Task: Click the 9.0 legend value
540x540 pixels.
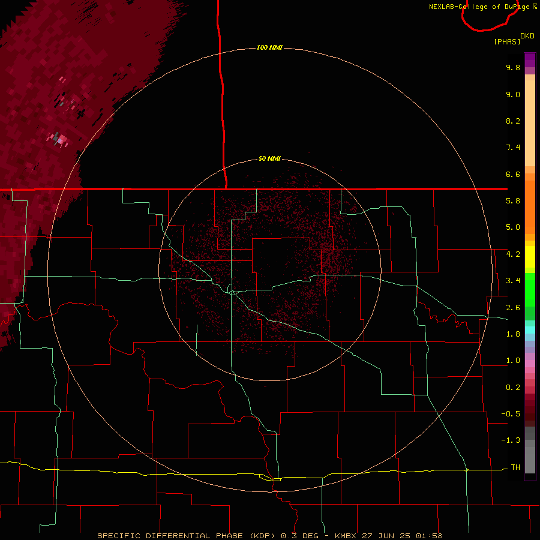Action: [513, 94]
